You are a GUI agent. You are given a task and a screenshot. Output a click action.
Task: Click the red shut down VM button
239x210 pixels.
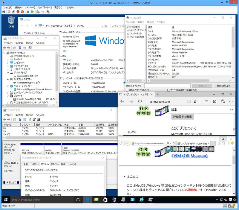click(x=18, y=12)
